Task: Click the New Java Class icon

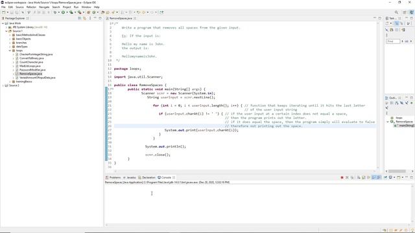Action: (93, 12)
